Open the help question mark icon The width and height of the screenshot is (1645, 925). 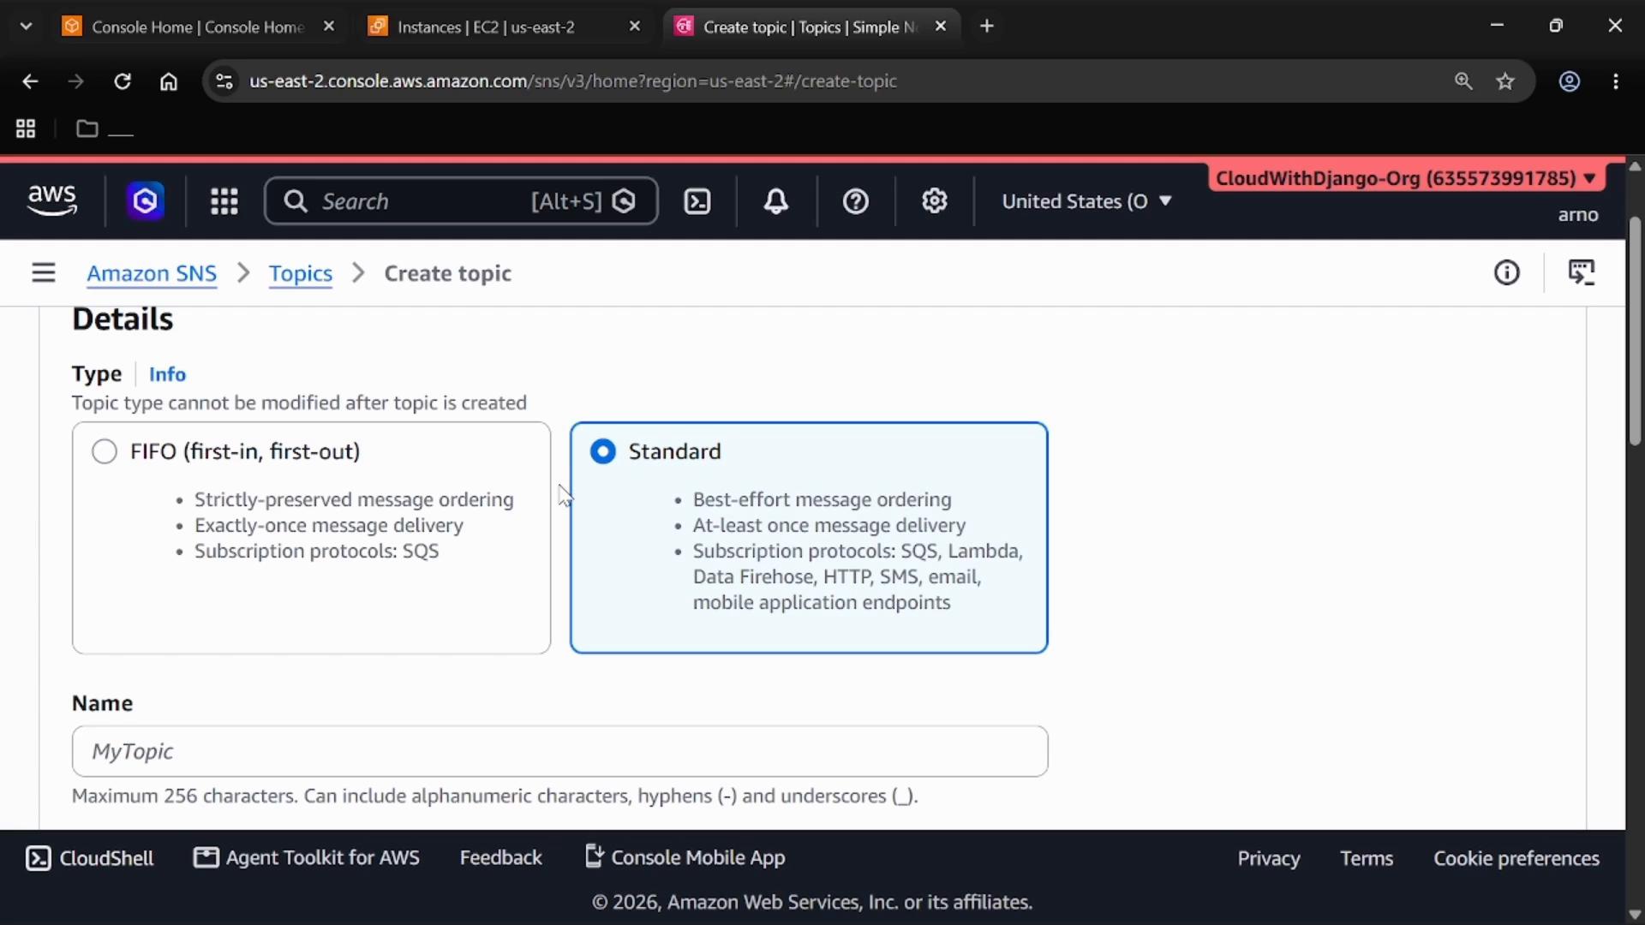pyautogui.click(x=856, y=201)
